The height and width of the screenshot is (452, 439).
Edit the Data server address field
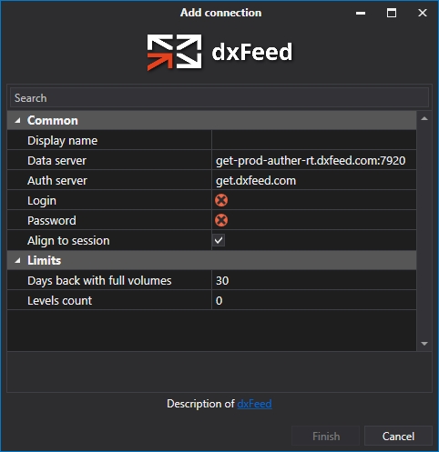[x=314, y=160]
